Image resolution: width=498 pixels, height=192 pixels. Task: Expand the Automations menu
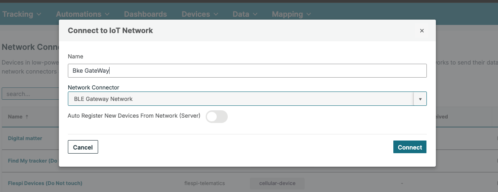(83, 14)
